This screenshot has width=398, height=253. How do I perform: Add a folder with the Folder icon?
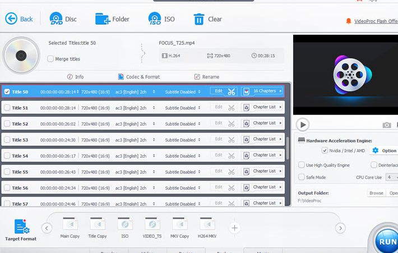pyautogui.click(x=103, y=19)
